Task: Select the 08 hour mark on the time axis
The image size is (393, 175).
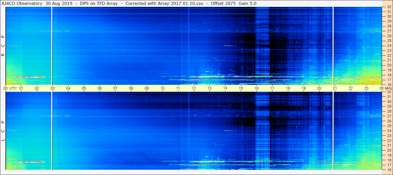Action: (x=131, y=88)
